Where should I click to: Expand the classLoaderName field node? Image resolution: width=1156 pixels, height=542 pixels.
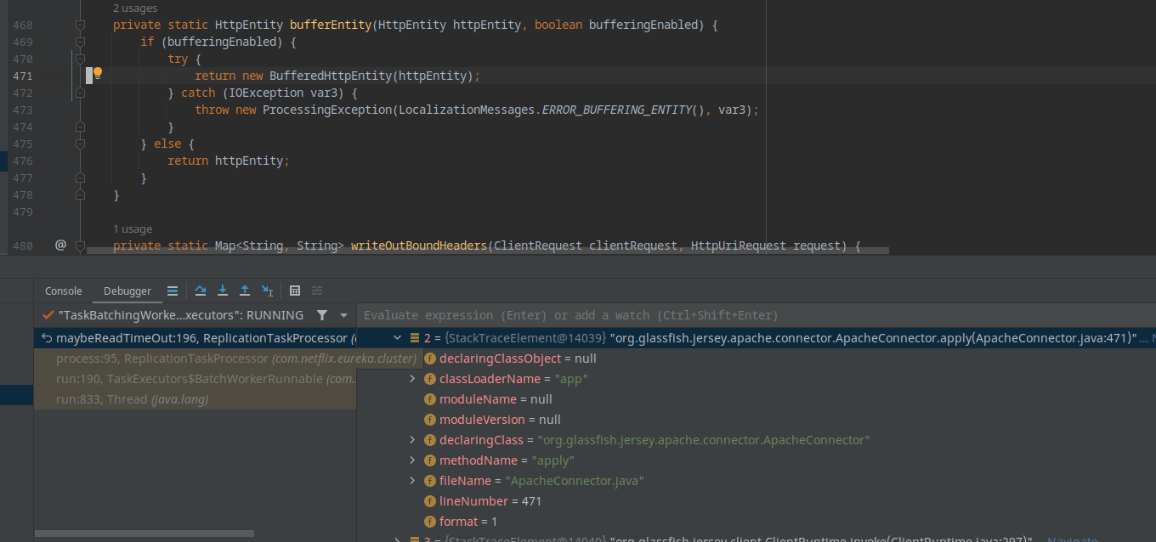tap(412, 379)
